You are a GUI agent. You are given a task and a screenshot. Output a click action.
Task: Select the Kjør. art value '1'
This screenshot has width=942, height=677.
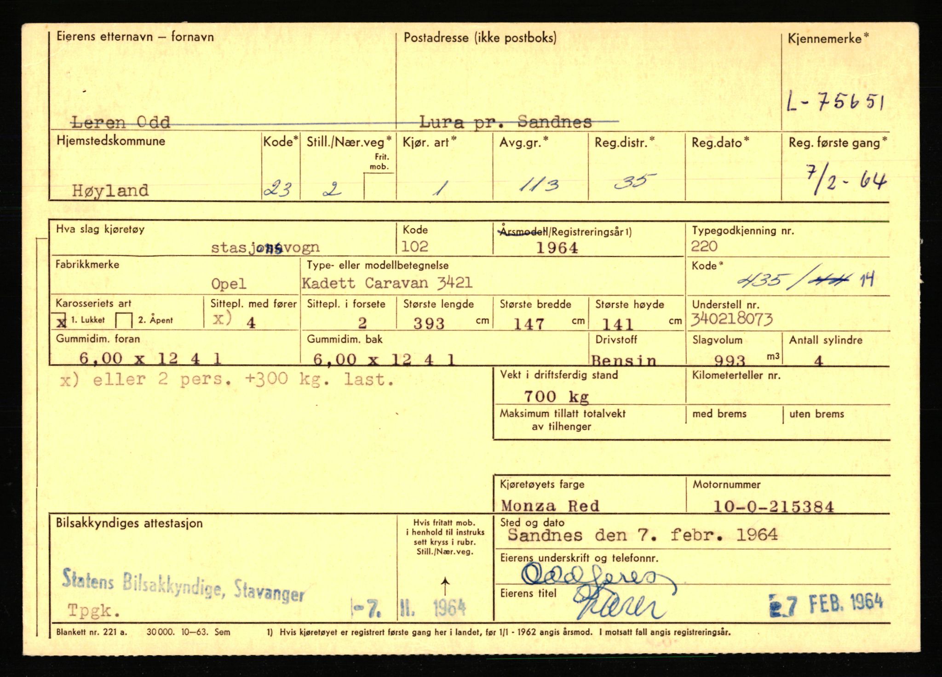(x=440, y=188)
